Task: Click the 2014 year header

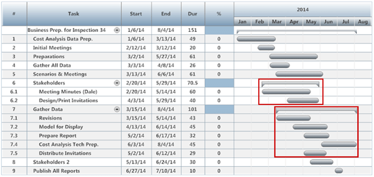Action: tap(302, 10)
